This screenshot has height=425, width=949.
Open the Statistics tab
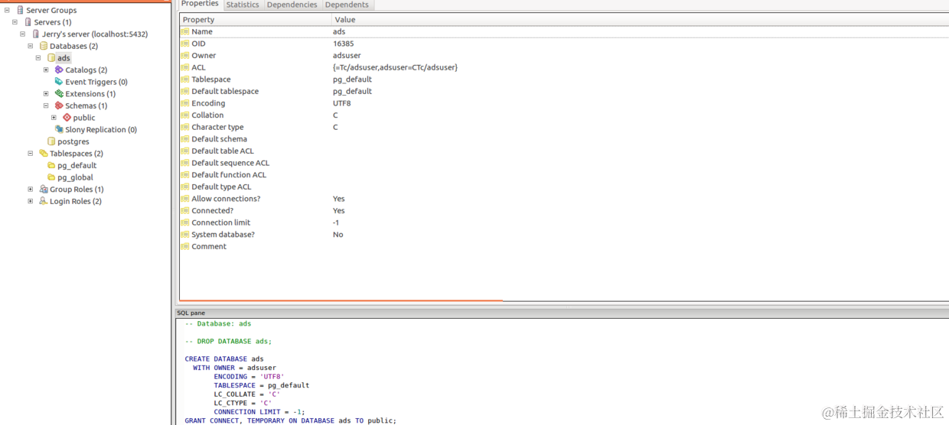(243, 5)
